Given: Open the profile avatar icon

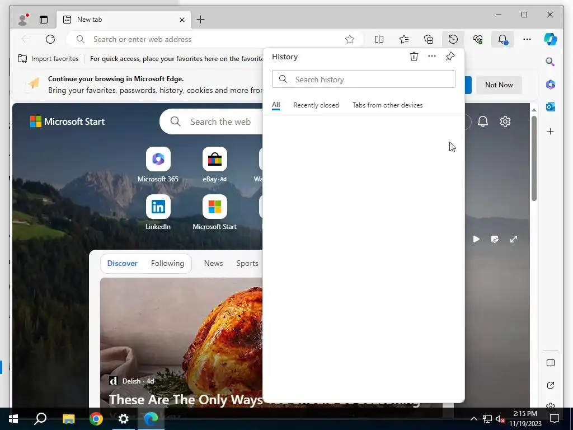Looking at the screenshot, I should point(23,20).
